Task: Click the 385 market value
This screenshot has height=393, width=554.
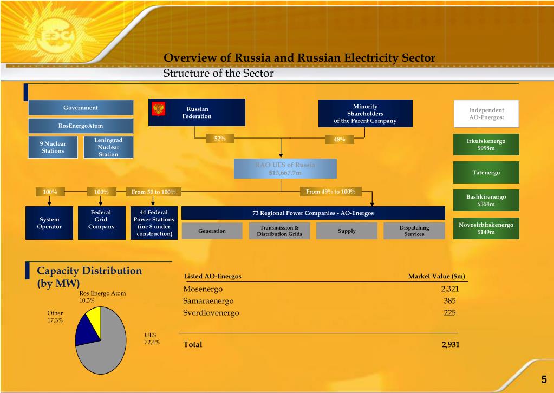Action: click(450, 301)
